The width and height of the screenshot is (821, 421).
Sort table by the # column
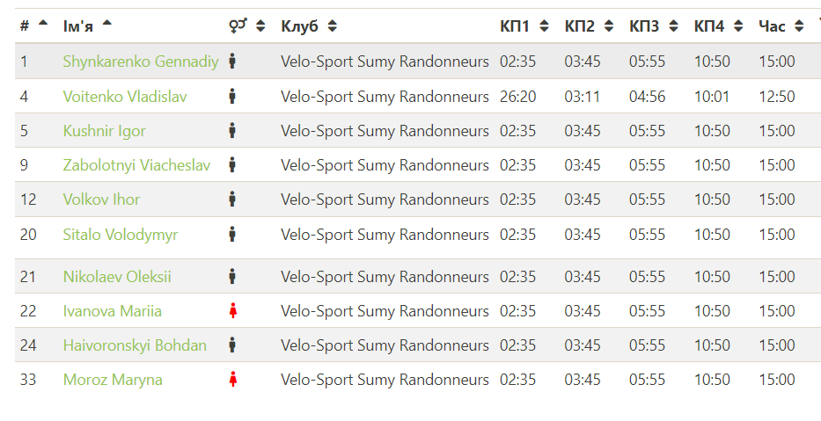click(x=42, y=25)
